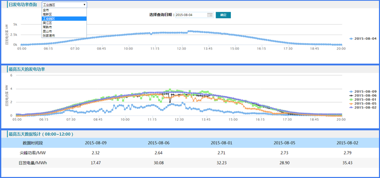Click the 35.43 daily generation table cell
Image resolution: width=380 pixels, height=178 pixels.
point(347,163)
